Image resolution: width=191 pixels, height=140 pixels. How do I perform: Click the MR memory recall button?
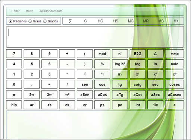[x=146, y=21]
